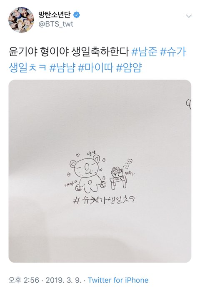
Task: Open the #냠냠 hashtag
Action: point(62,67)
